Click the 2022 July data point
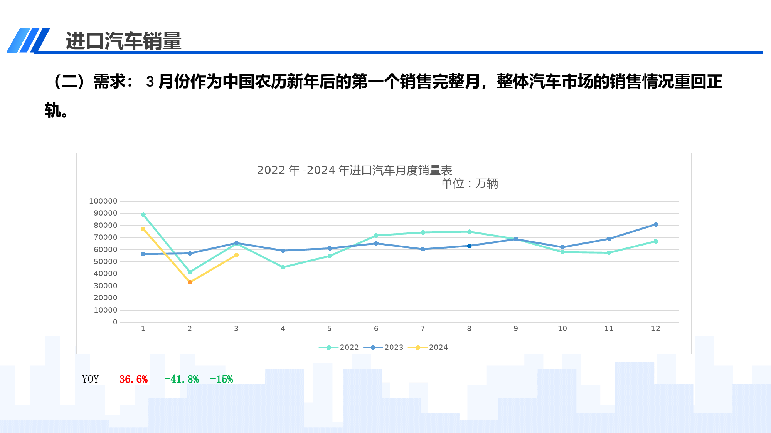Screen dimensions: 771x433 (x=423, y=232)
